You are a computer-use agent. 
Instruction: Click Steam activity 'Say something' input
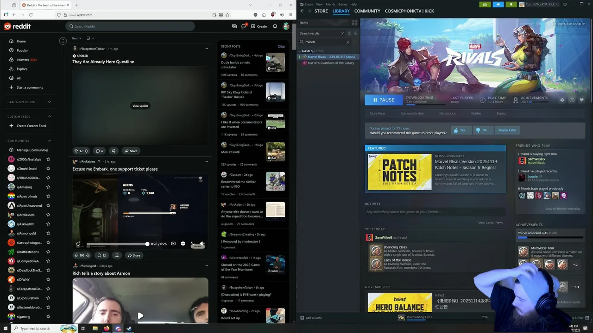[x=435, y=212]
